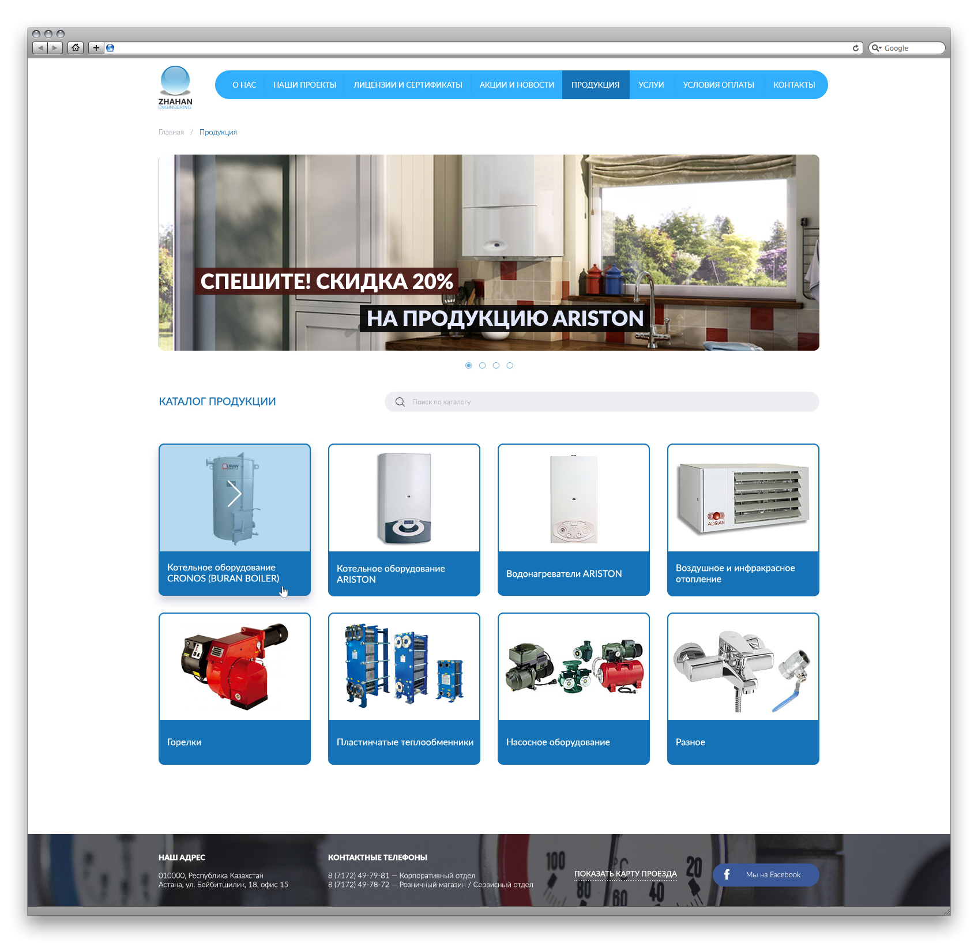Select the third slider pagination dot
This screenshot has height=943, width=978.
click(x=496, y=365)
